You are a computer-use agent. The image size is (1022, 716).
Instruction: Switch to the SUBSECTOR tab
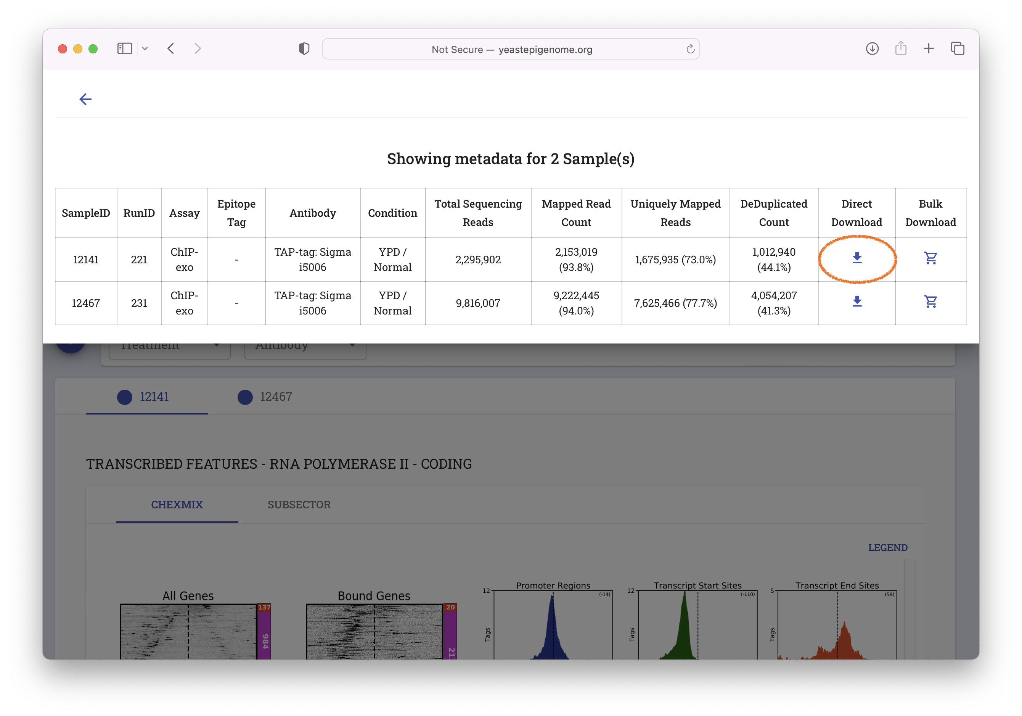(x=299, y=504)
